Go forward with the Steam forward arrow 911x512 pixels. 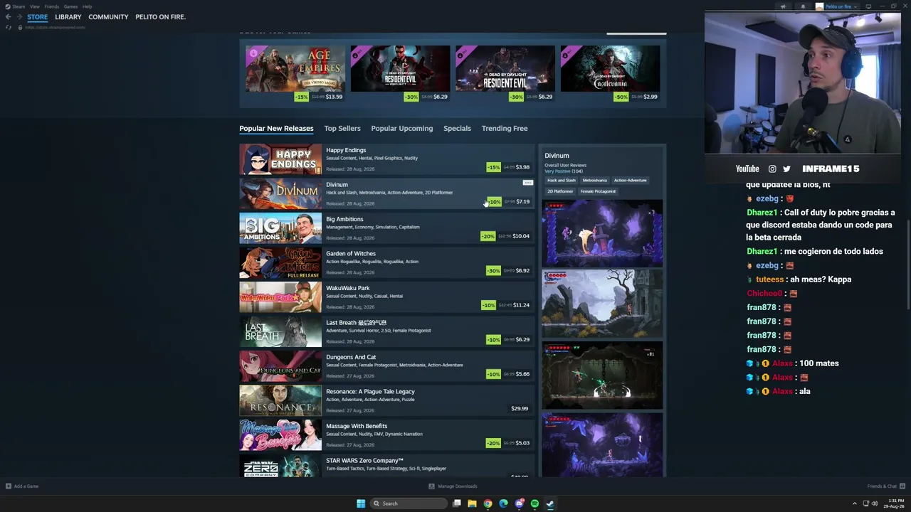point(19,16)
